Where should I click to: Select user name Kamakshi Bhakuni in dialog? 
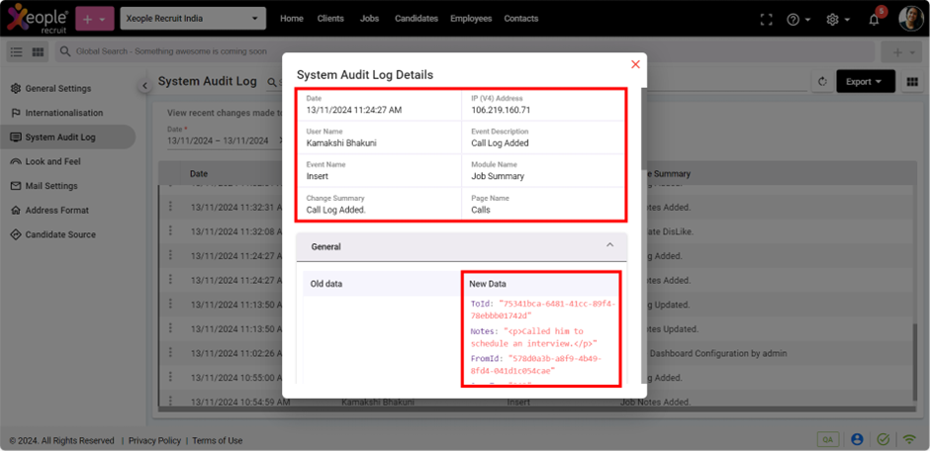pyautogui.click(x=341, y=142)
